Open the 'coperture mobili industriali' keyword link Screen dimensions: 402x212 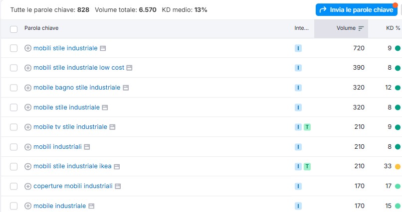click(x=73, y=186)
